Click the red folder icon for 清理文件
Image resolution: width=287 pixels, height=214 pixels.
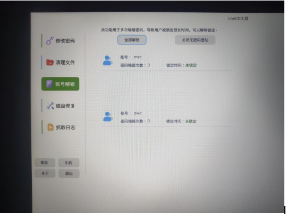(50, 62)
